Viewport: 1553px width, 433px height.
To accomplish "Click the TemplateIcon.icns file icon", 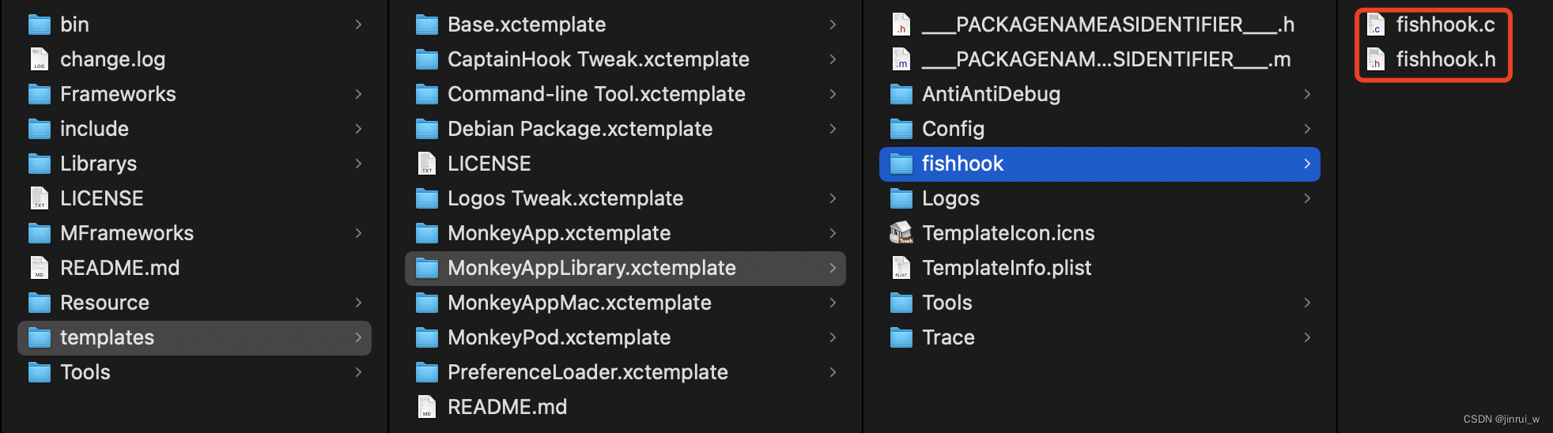I will point(901,233).
